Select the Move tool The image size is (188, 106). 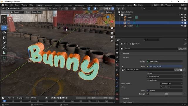(4, 28)
